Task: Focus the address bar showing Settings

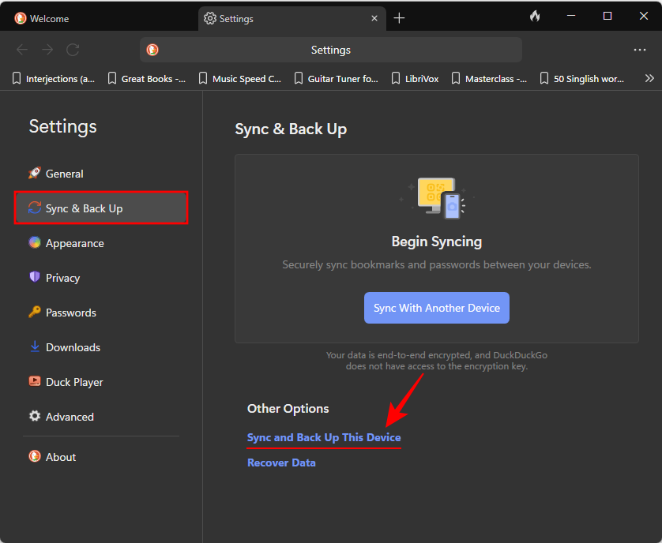Action: click(x=331, y=50)
